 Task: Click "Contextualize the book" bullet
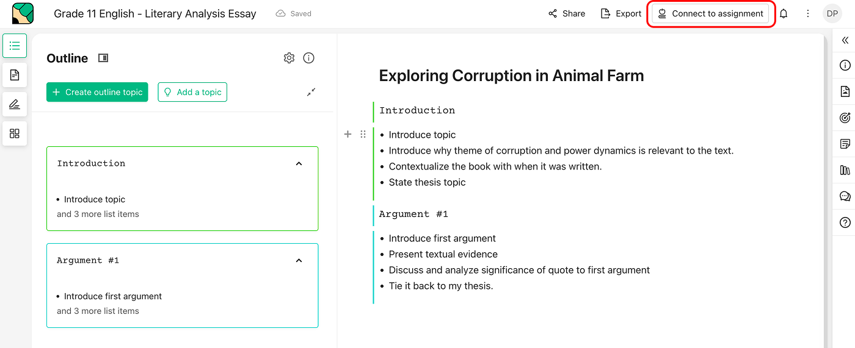[495, 166]
